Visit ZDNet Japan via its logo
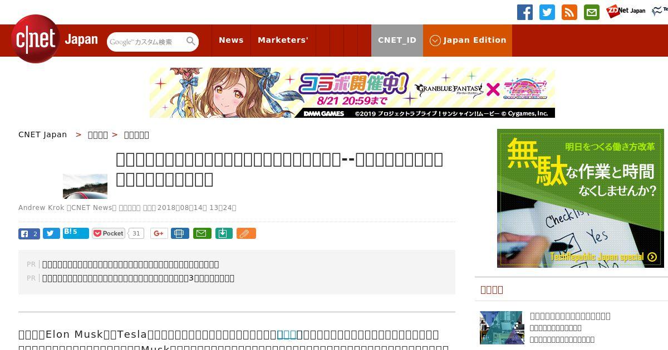Screen dimensions: 668x350 (x=626, y=11)
